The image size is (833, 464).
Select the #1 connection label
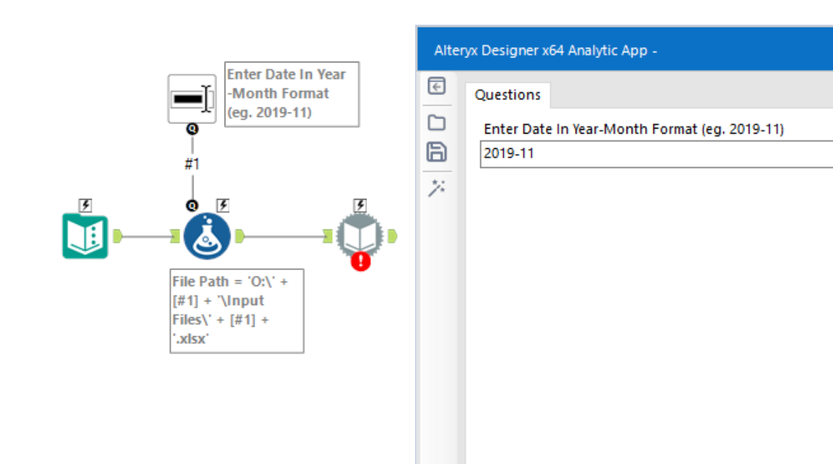click(191, 165)
